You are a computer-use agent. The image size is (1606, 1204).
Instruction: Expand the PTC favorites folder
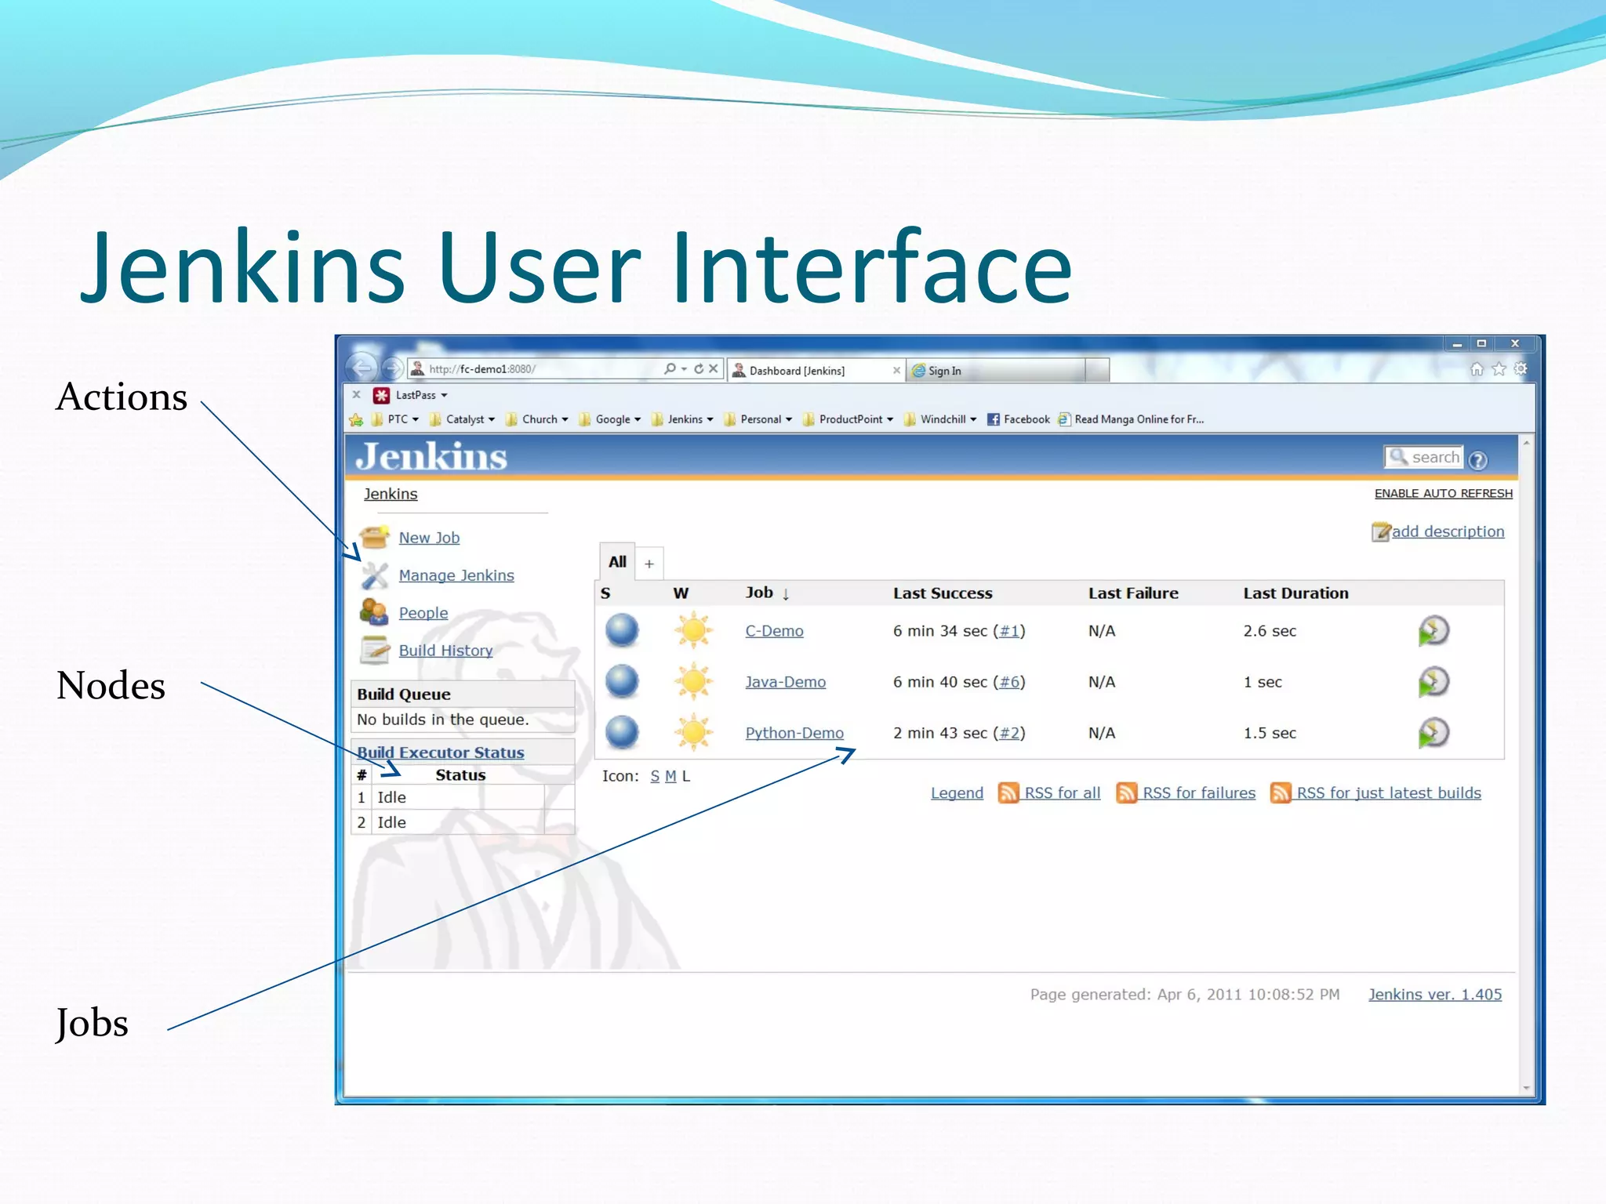click(395, 419)
